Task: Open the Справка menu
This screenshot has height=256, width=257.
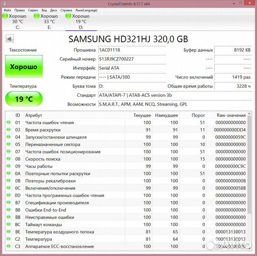Action: 66,10
